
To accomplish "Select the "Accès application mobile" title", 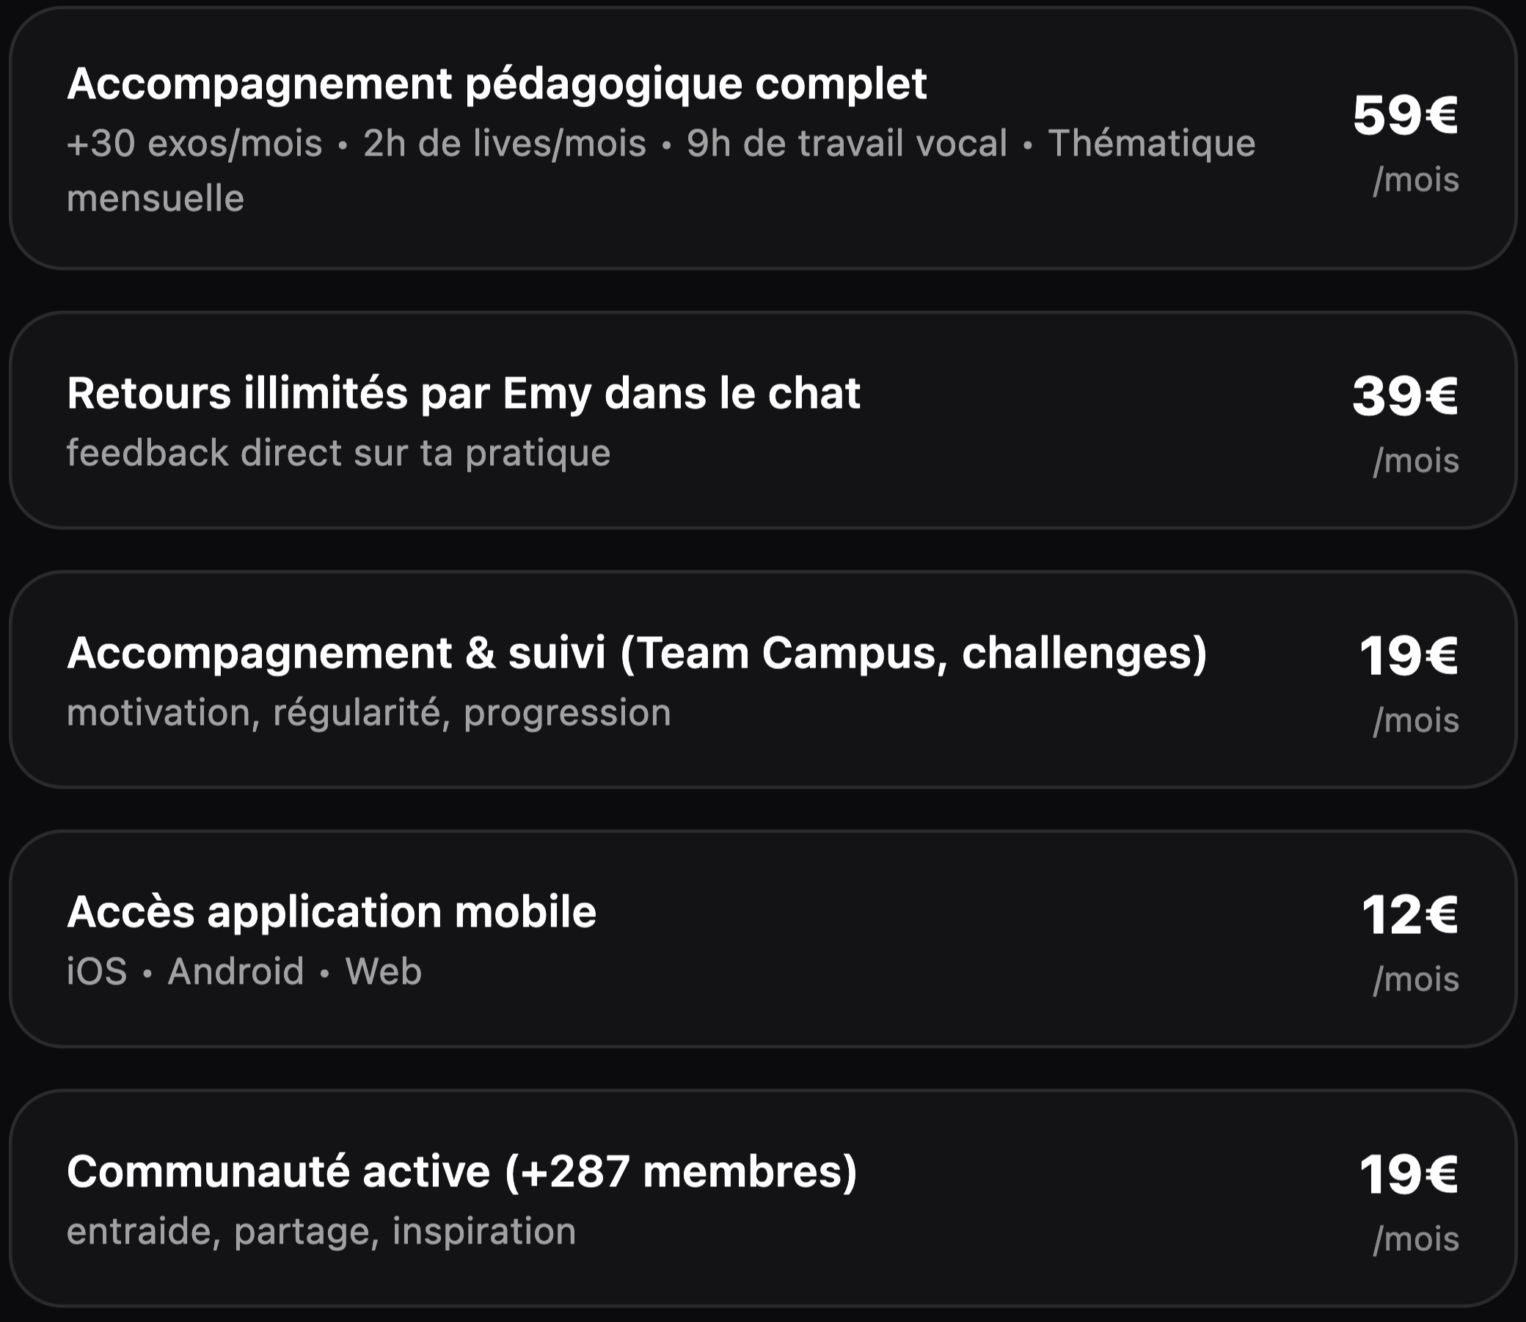I will (x=331, y=912).
